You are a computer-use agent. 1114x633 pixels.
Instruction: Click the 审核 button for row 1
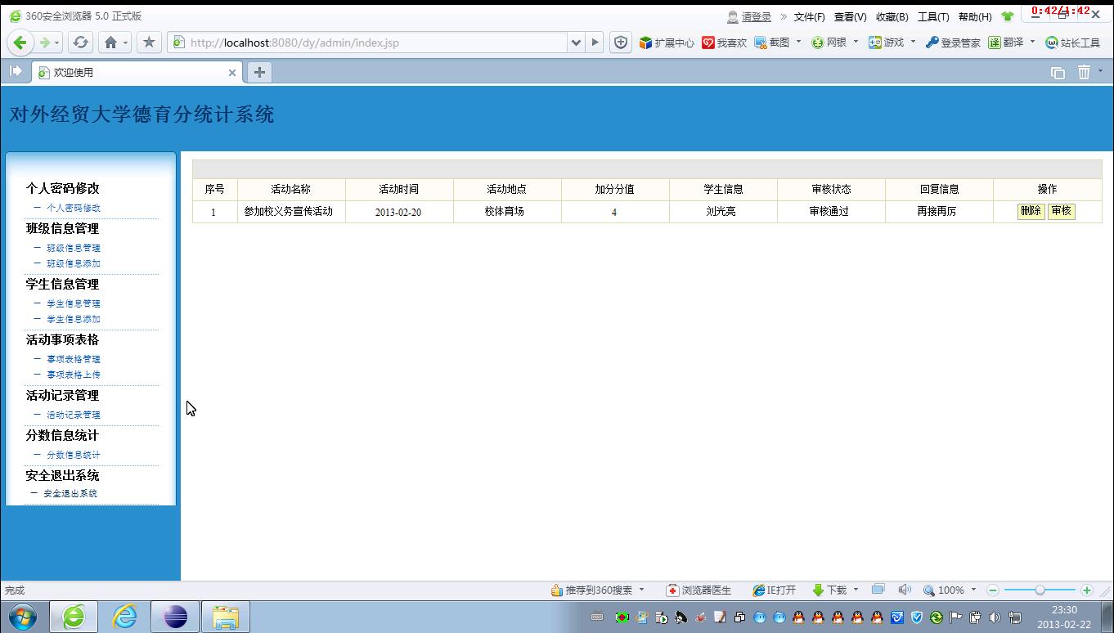point(1061,211)
